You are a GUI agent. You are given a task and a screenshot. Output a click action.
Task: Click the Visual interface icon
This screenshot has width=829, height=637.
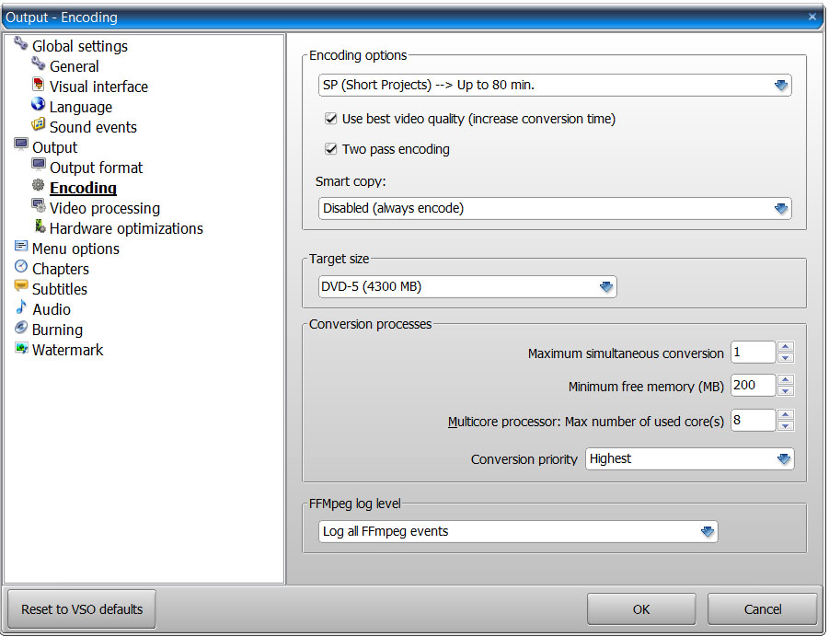(38, 84)
